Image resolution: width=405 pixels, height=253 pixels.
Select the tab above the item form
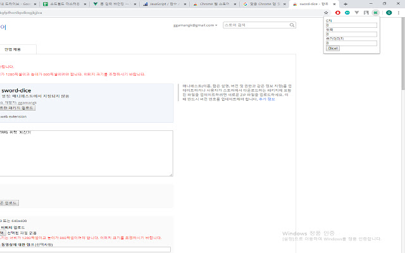tap(18, 49)
